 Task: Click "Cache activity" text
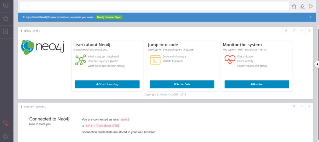pyautogui.click(x=245, y=61)
